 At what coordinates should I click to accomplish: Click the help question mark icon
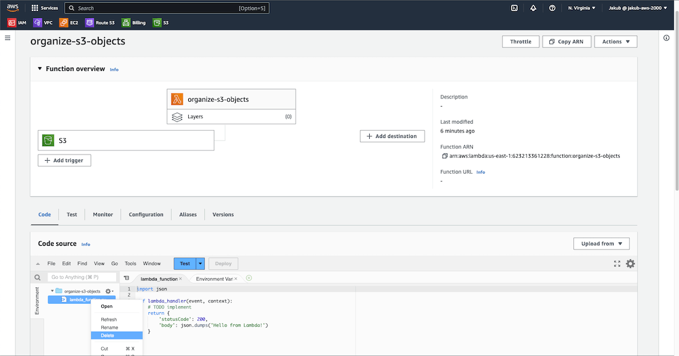(x=552, y=8)
